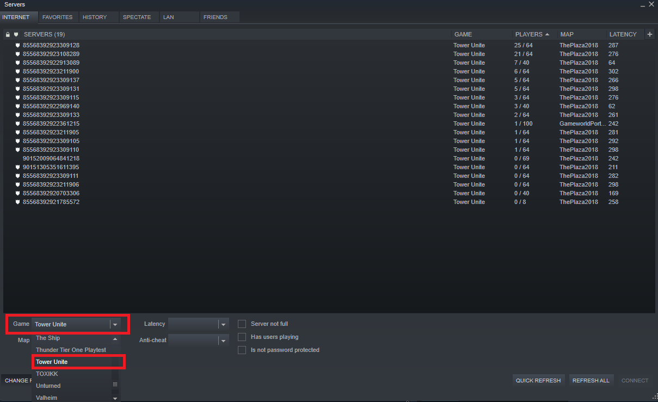Image resolution: width=658 pixels, height=402 pixels.
Task: Click shield icon of server 85568392923211906
Action: pyautogui.click(x=17, y=184)
